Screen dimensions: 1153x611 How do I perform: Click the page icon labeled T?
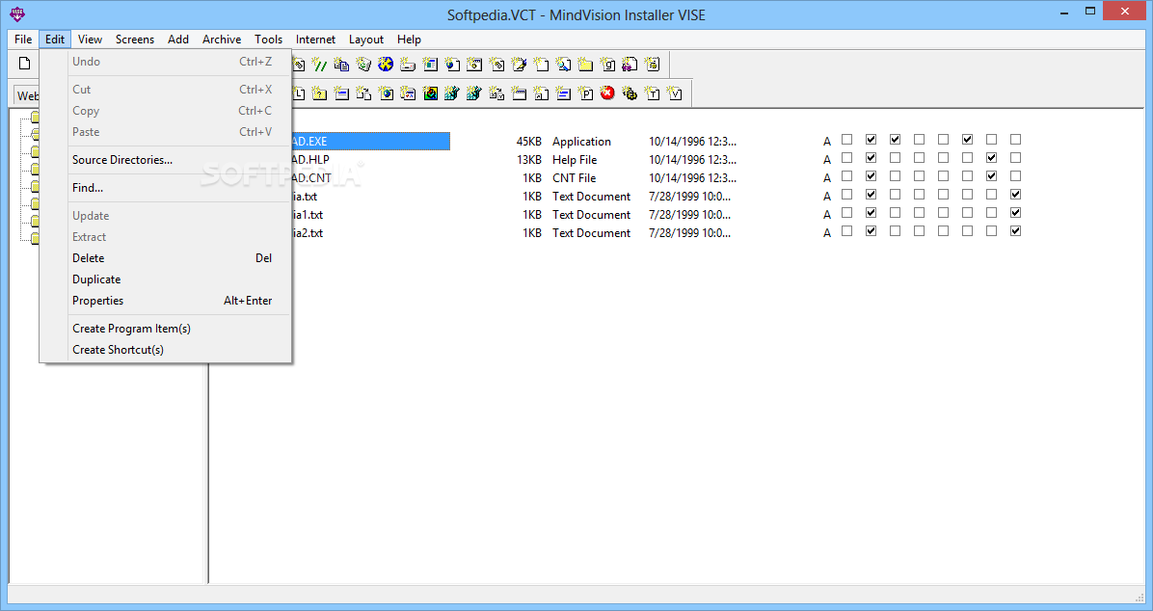(653, 93)
